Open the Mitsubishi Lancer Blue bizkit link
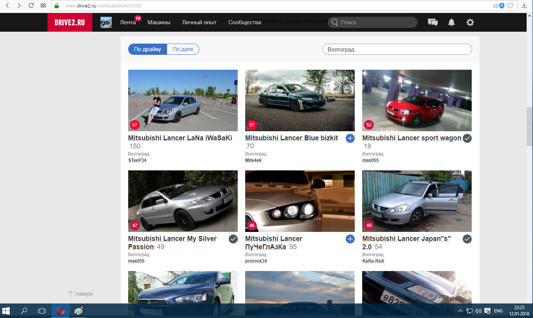This screenshot has width=533, height=318. click(292, 138)
